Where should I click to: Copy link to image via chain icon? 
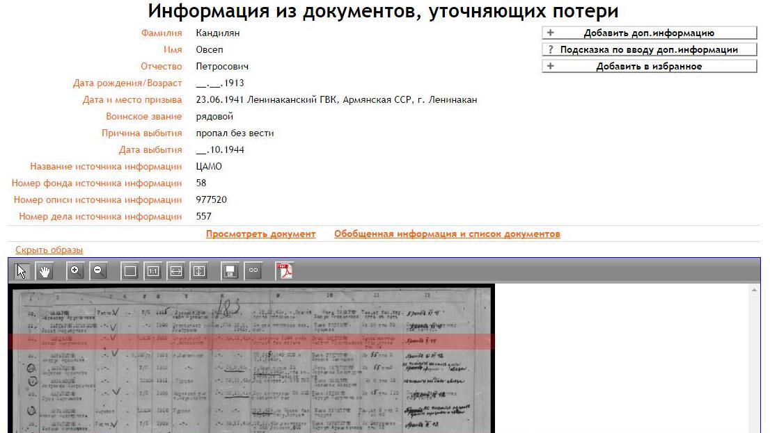click(253, 271)
